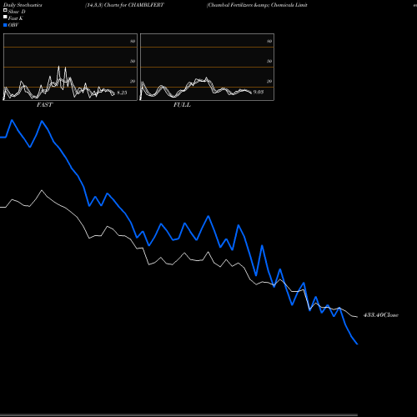The width and height of the screenshot is (417, 417).
Task: Open the FAST stochastic chart thumbnail
Action: tap(70, 67)
